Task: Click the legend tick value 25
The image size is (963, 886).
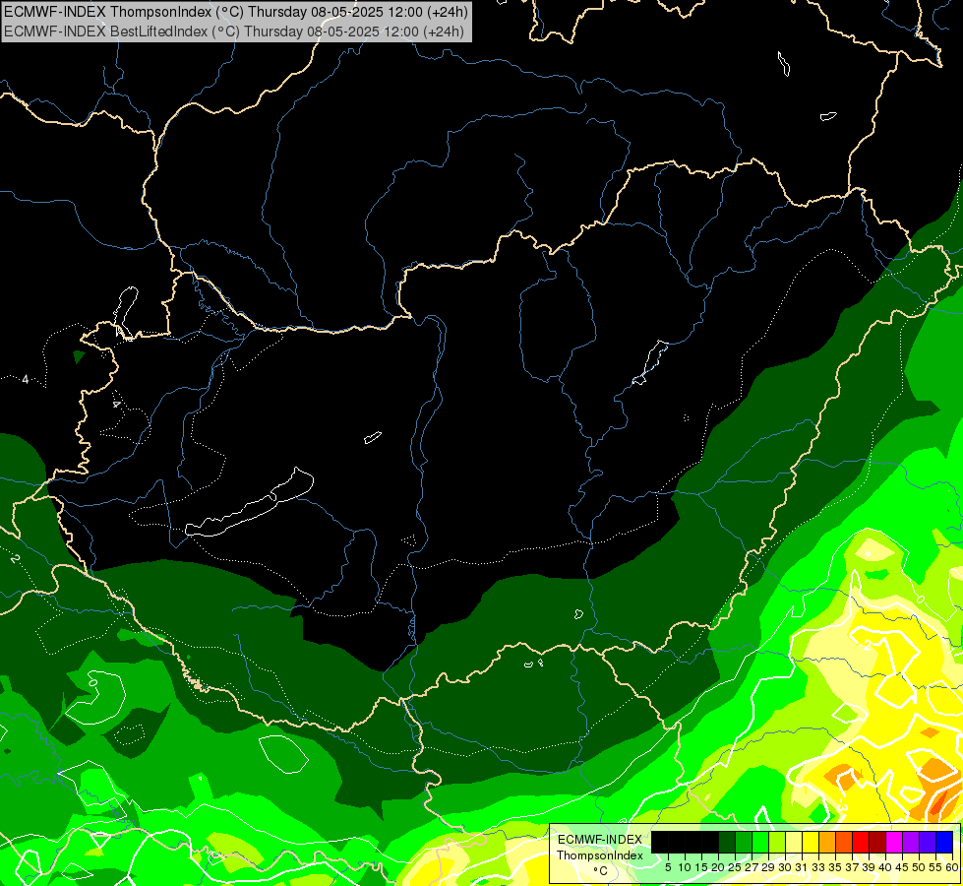Action: point(735,867)
